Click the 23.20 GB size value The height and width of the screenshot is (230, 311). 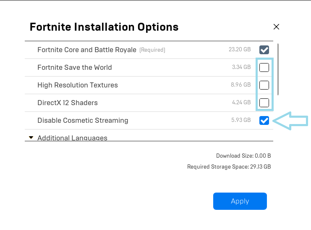point(240,49)
